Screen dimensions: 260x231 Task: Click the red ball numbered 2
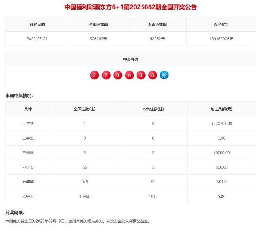coord(94,75)
